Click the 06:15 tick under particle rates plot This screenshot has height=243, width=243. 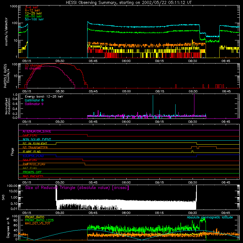point(160,91)
